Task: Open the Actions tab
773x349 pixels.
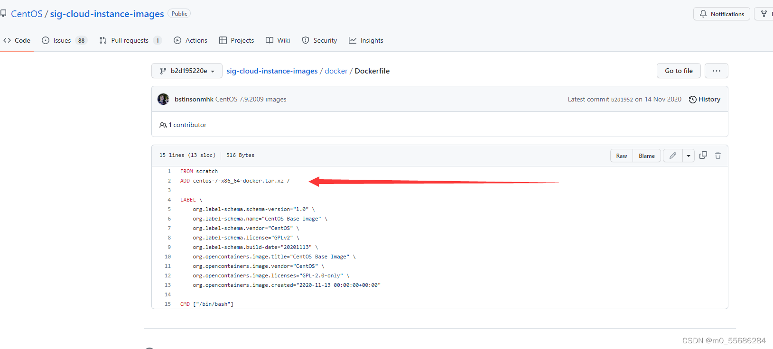Action: [x=191, y=40]
